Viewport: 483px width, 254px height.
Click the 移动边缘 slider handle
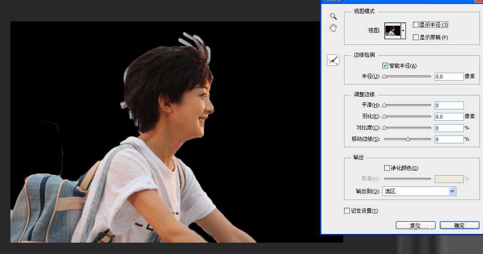[x=408, y=139]
